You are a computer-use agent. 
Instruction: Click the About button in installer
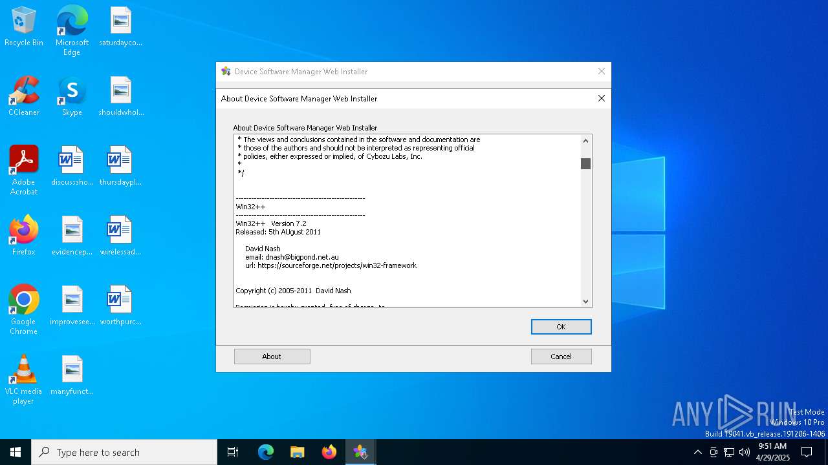point(272,356)
